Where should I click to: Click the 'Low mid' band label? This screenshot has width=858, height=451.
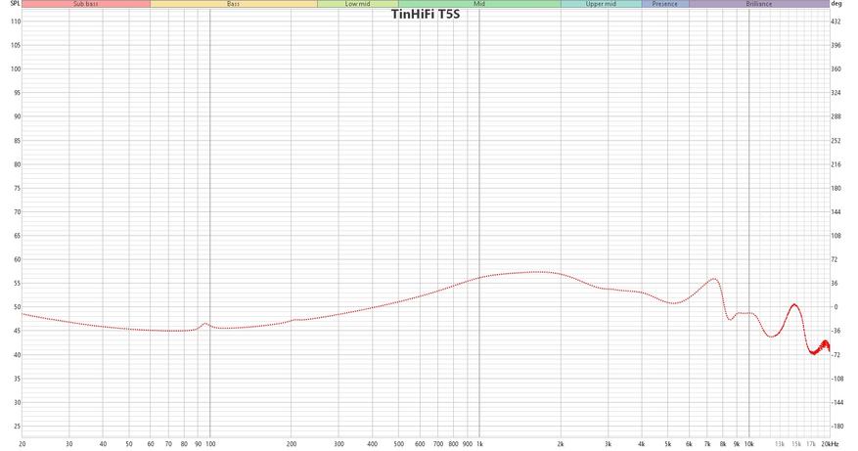pyautogui.click(x=357, y=4)
